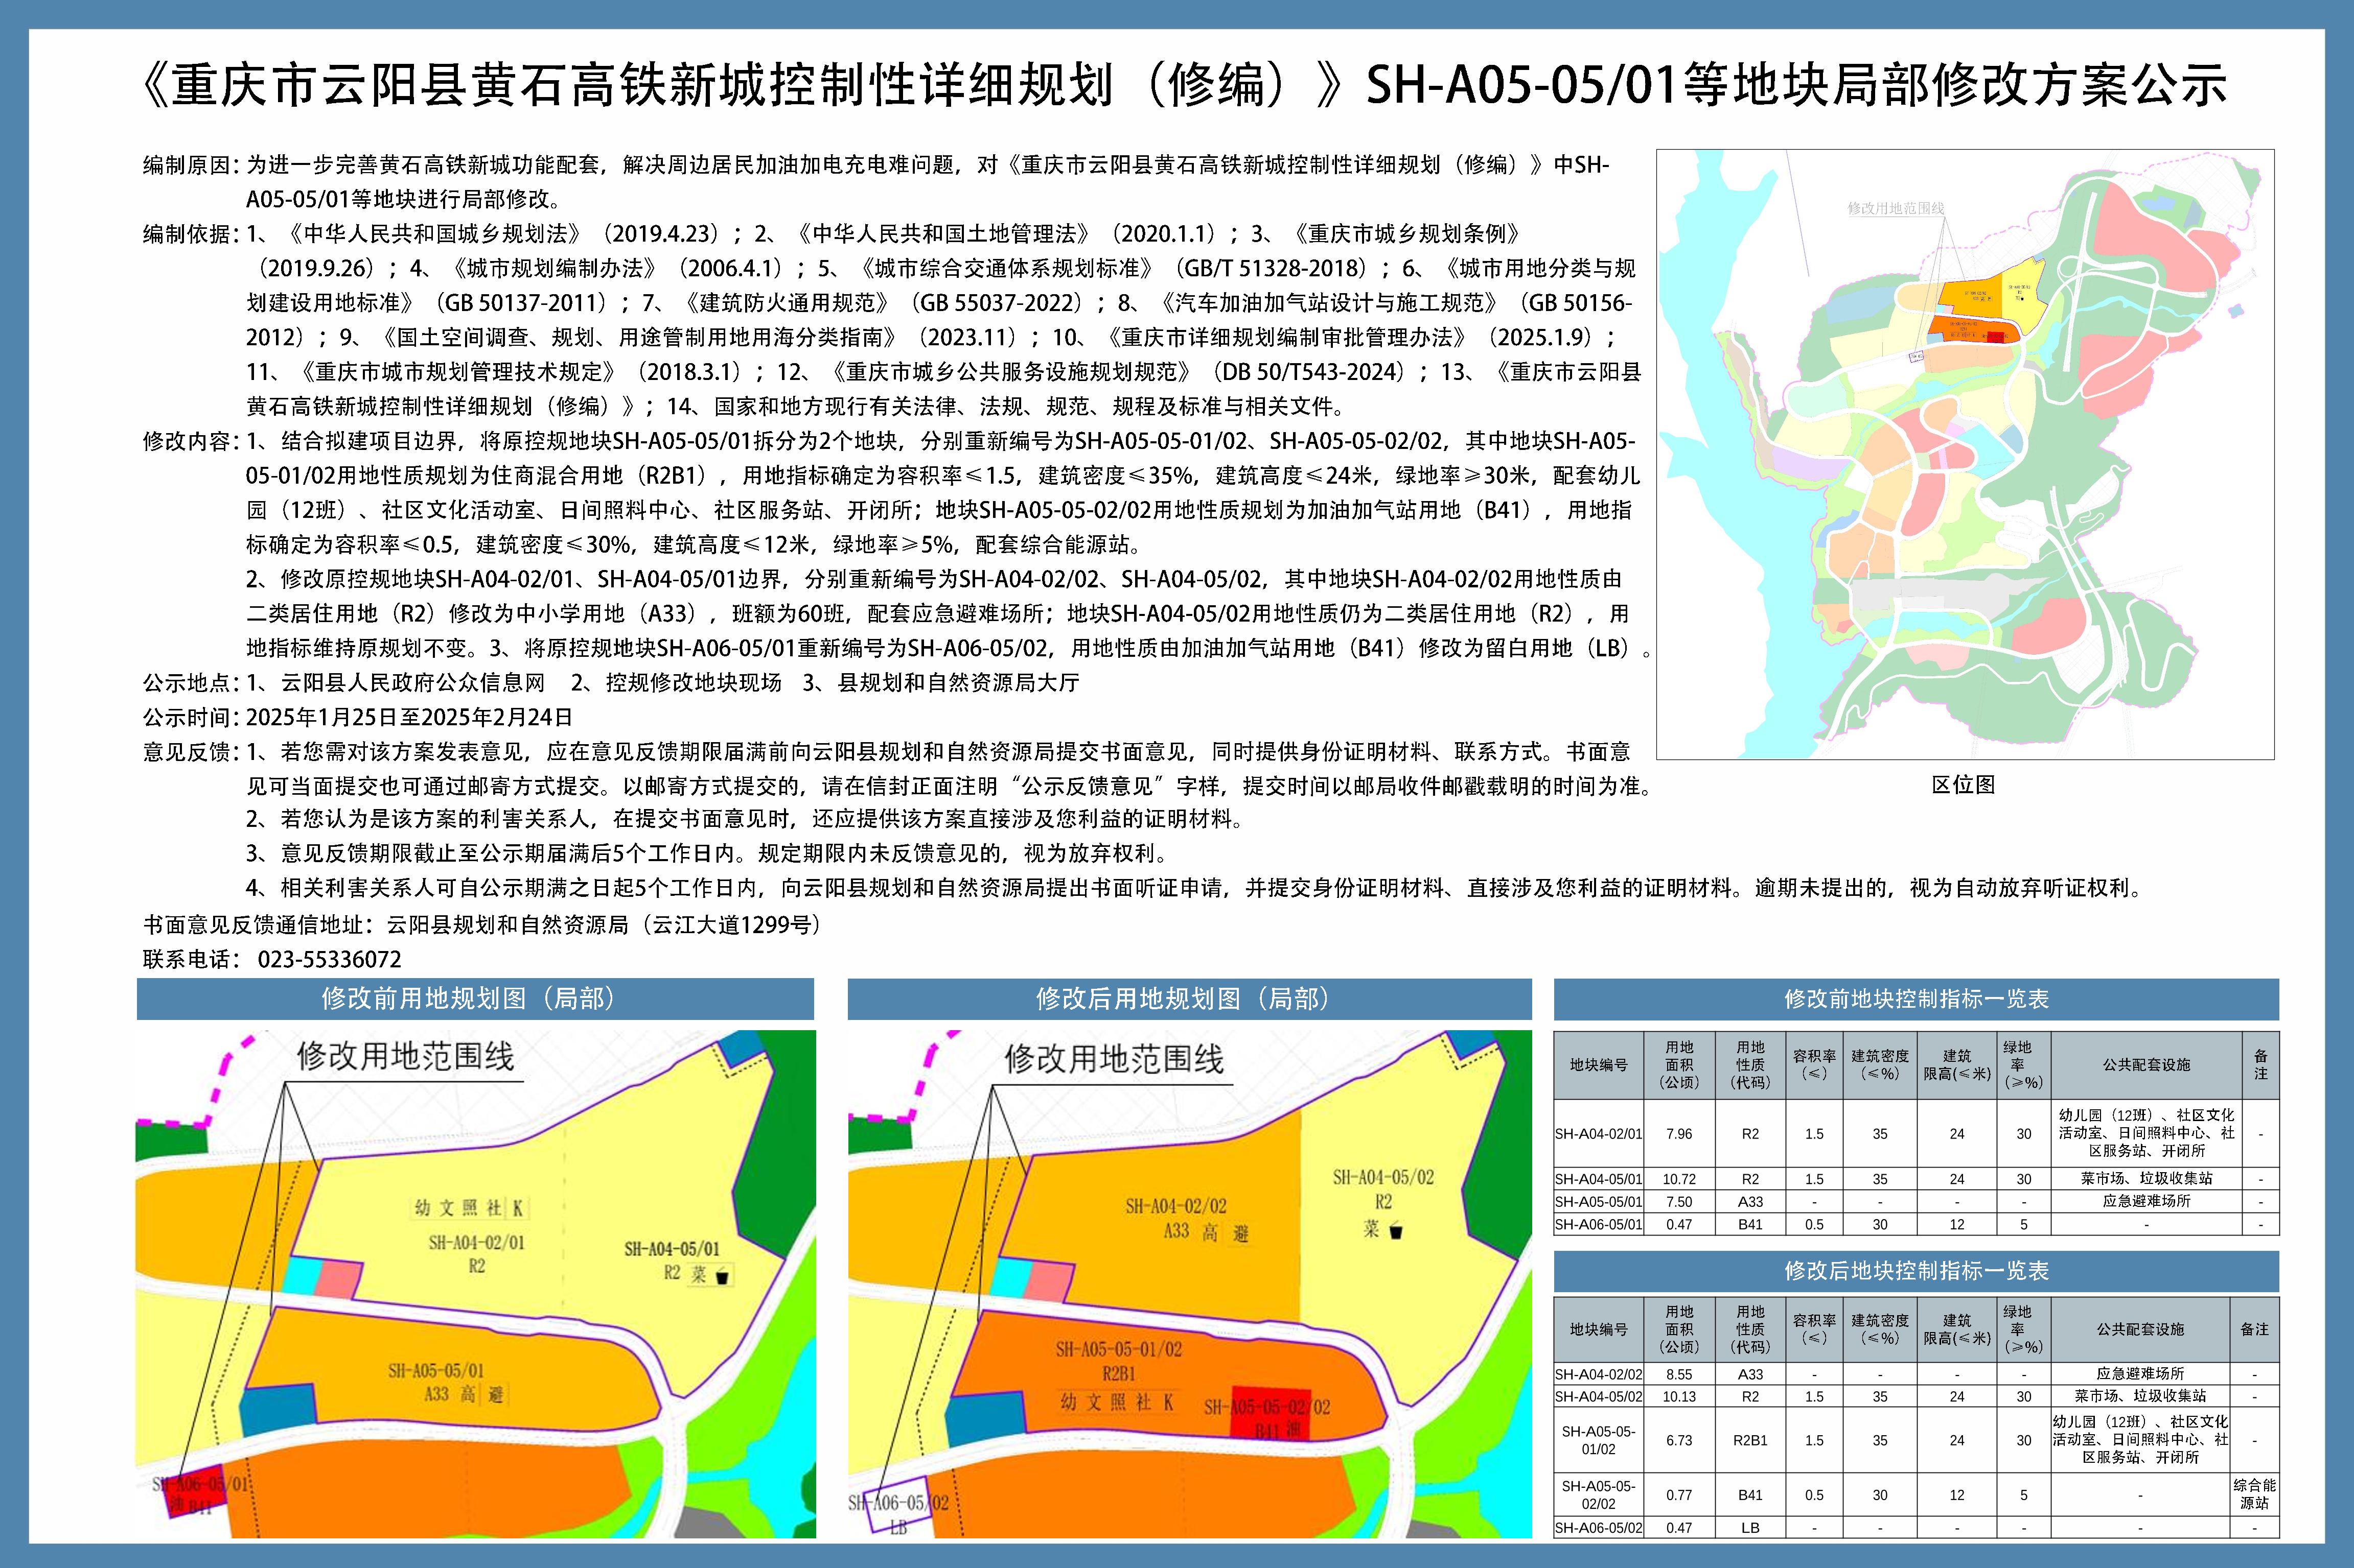2354x1568 pixels.
Task: Click the 公示时间 date range 2025年1月25日至2025年2月24日
Action: tap(409, 717)
